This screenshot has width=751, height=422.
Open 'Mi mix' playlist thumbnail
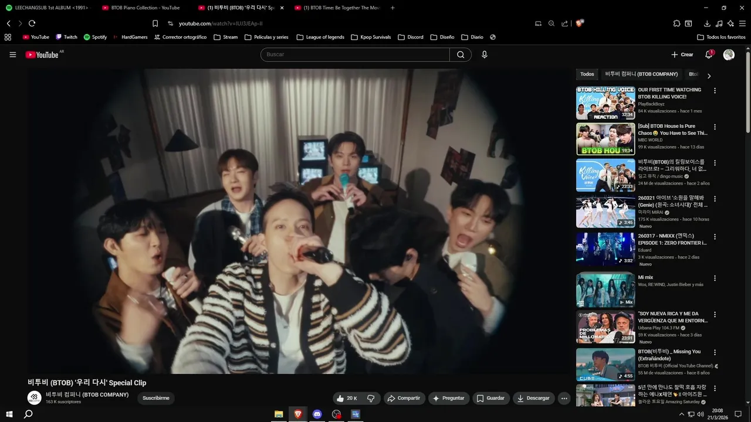605,291
